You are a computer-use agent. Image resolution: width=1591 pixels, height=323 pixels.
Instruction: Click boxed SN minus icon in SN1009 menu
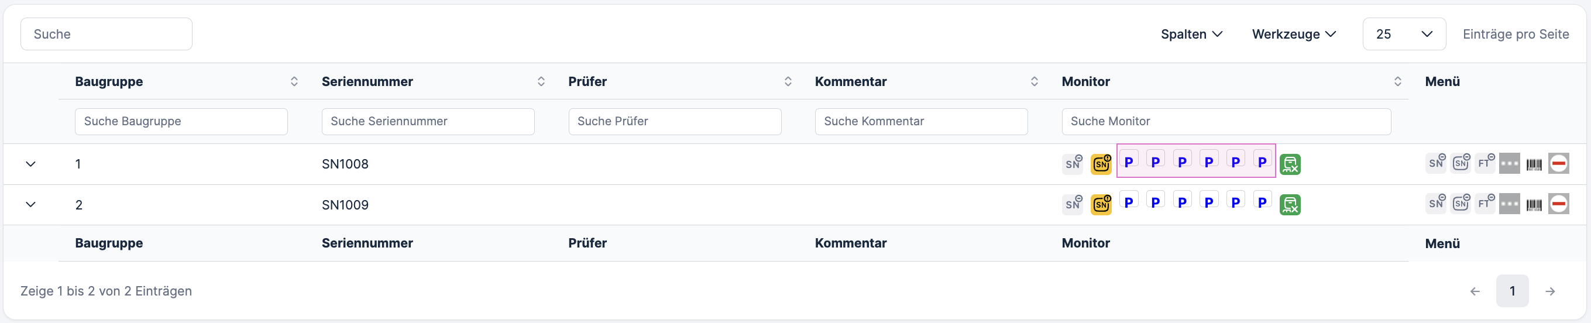point(1461,204)
